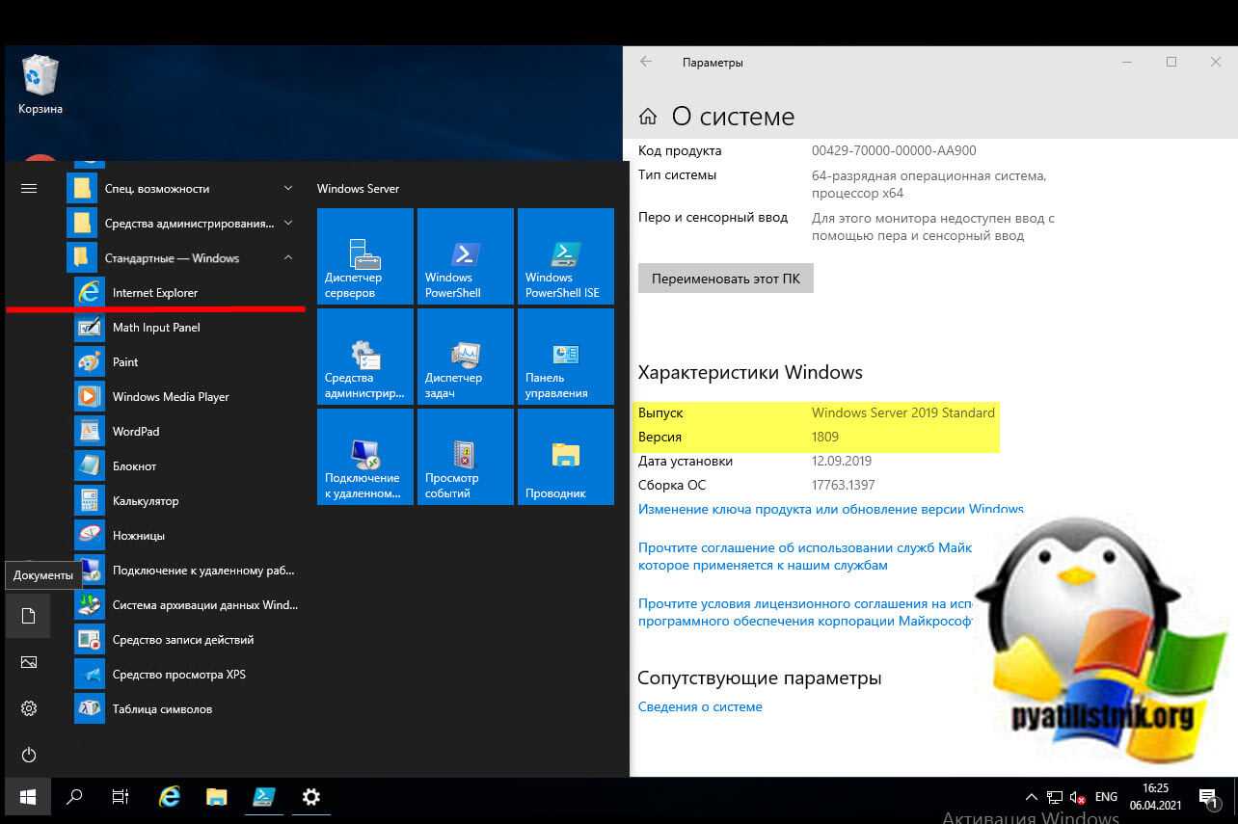Click install date 12.09.2019
This screenshot has height=824, width=1238.
coord(842,461)
